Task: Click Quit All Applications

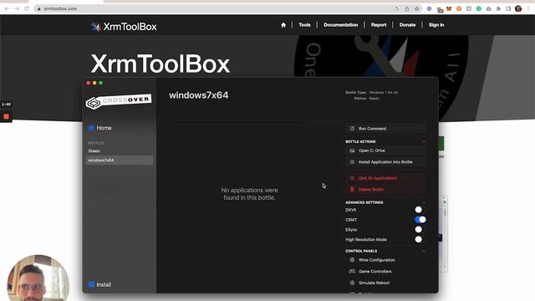Action: pos(386,178)
